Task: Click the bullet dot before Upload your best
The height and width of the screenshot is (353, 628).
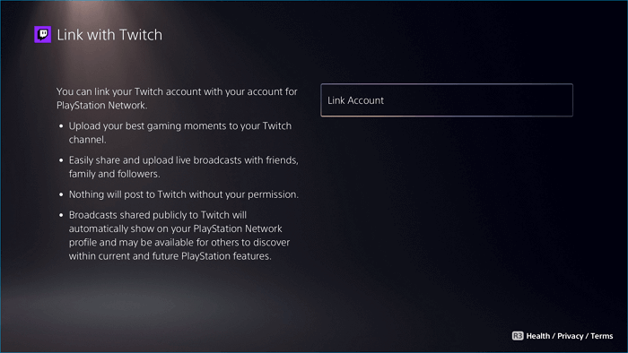Action: pos(61,126)
